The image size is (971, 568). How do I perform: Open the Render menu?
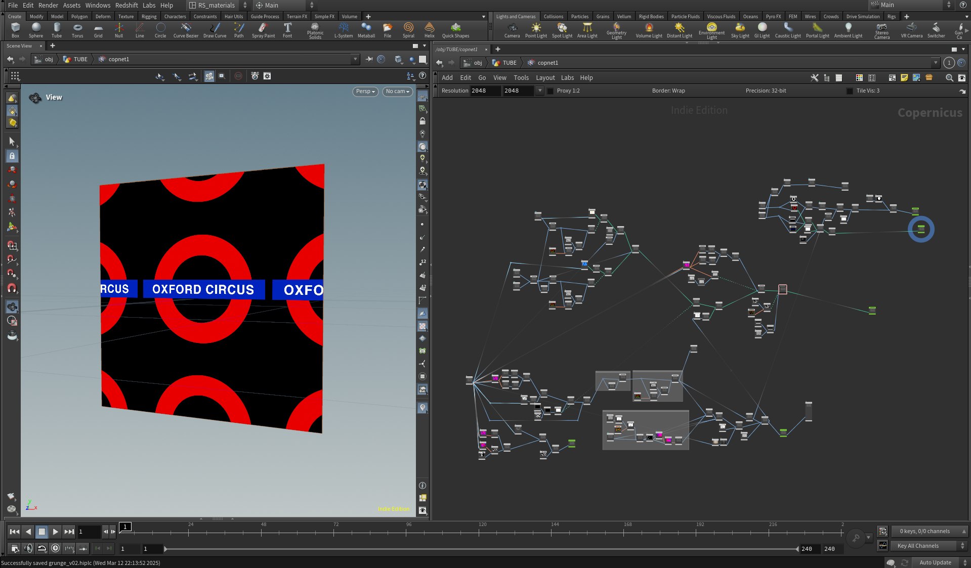point(48,5)
